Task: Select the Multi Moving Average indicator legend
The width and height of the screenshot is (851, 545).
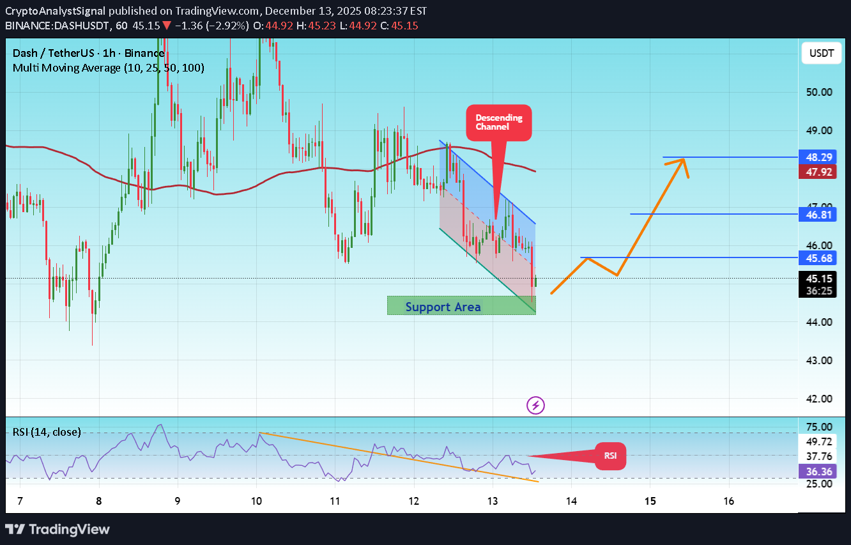Action: tap(109, 68)
